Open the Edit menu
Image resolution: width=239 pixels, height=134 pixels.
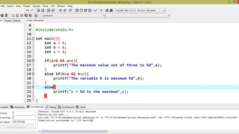pyautogui.click(x=3, y=6)
